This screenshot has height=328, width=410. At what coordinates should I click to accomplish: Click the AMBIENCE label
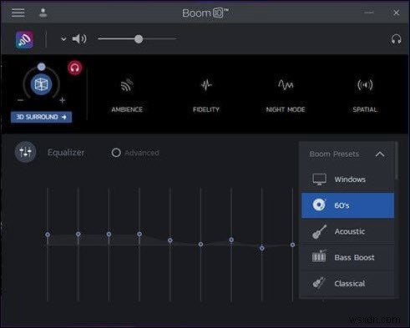pyautogui.click(x=127, y=109)
